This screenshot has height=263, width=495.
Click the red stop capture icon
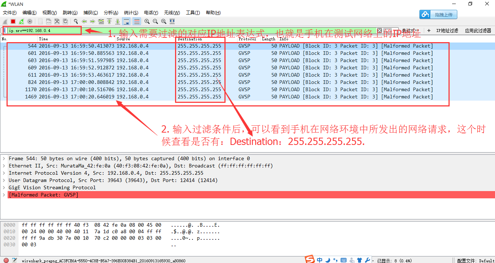(13, 21)
